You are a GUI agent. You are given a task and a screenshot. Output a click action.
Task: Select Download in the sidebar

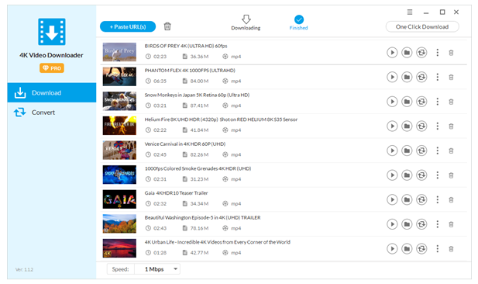(52, 92)
